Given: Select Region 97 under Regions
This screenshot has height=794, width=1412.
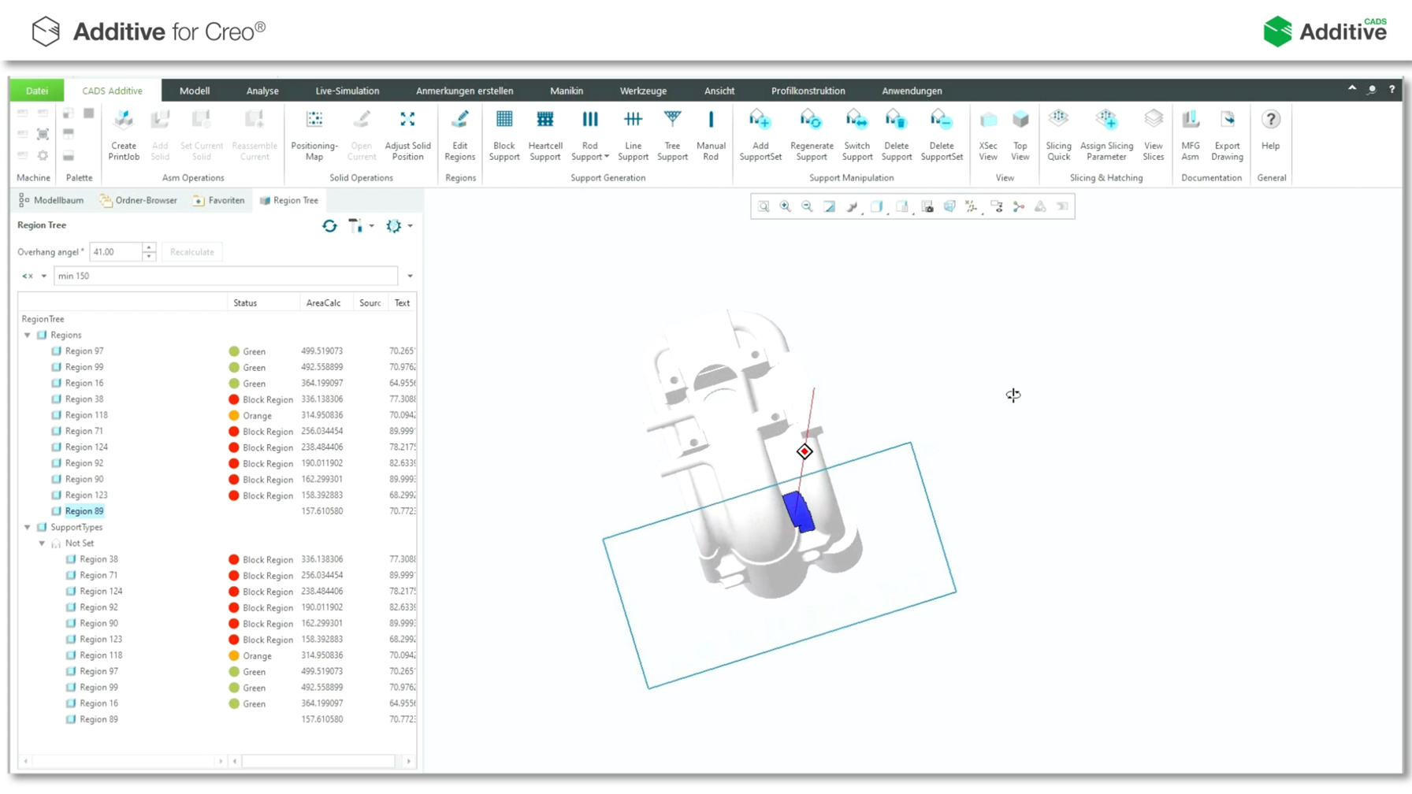Looking at the screenshot, I should (84, 351).
